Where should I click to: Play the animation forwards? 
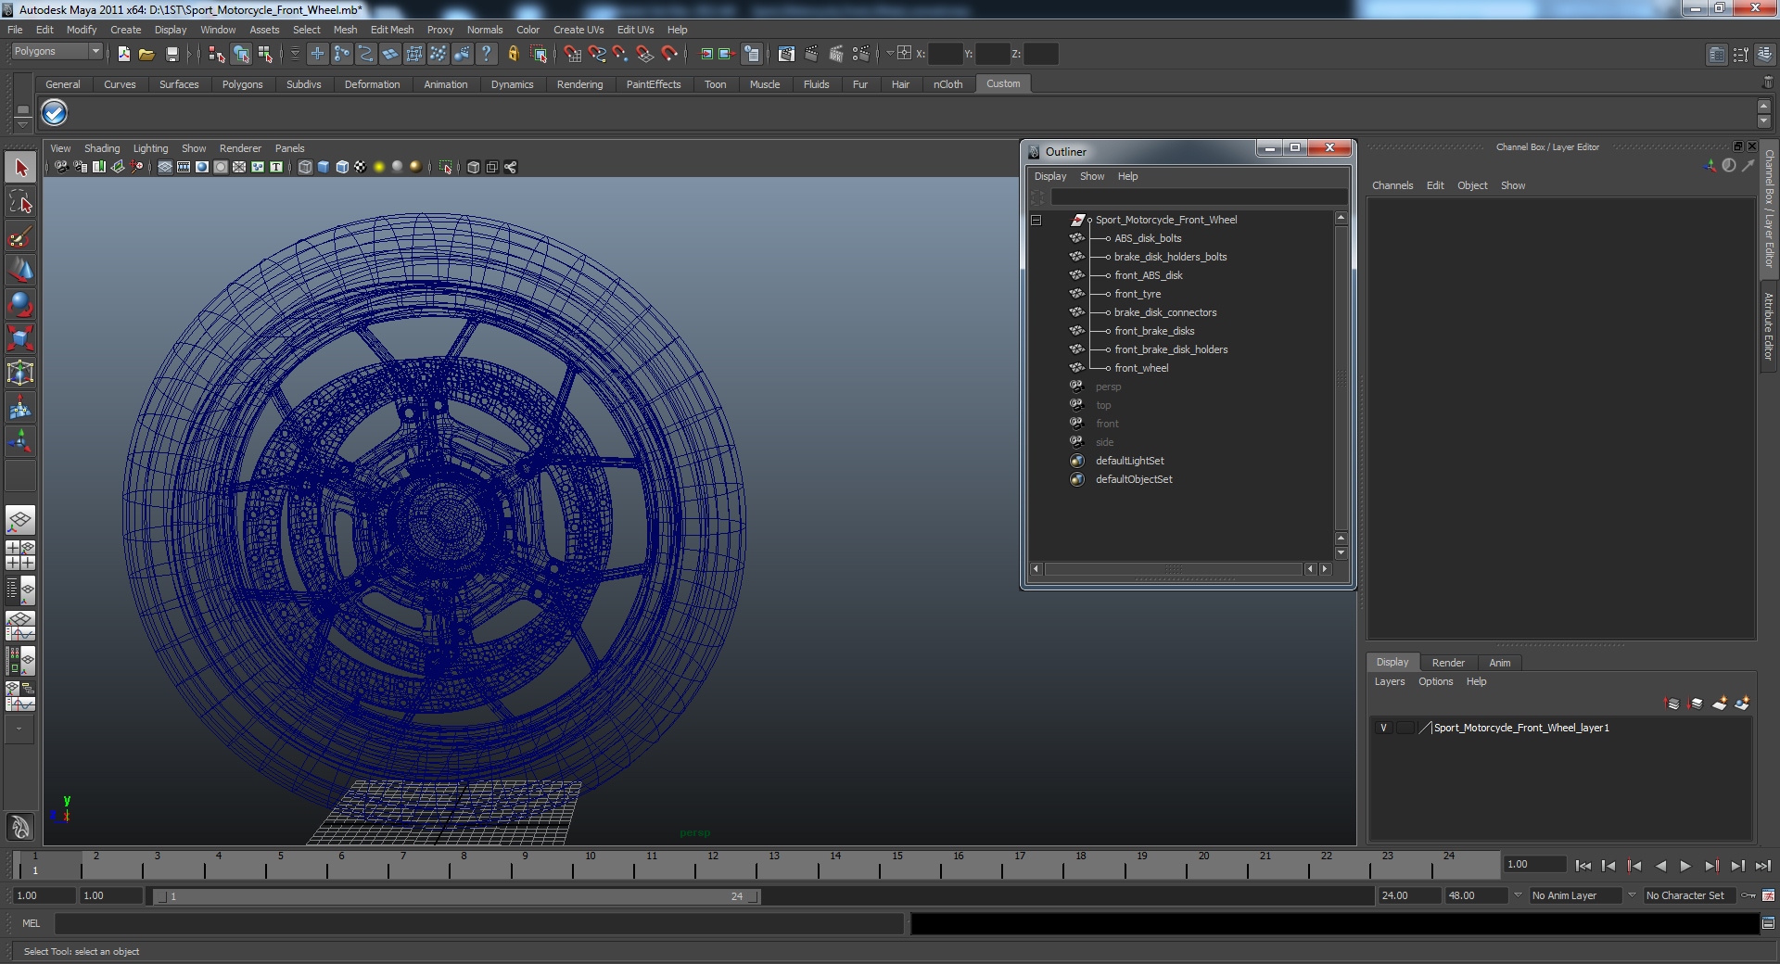pyautogui.click(x=1685, y=866)
